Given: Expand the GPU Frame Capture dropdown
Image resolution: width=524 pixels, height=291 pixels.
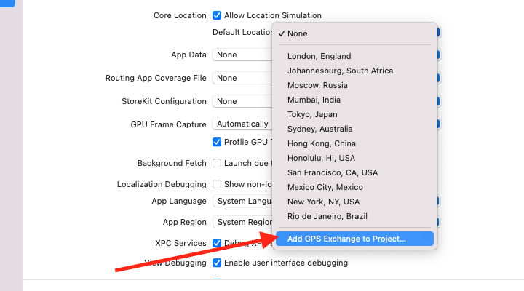Looking at the screenshot, I should (242, 124).
